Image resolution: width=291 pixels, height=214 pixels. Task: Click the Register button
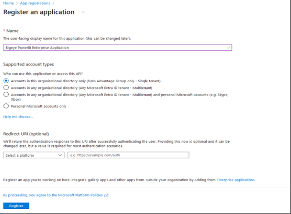(16, 206)
